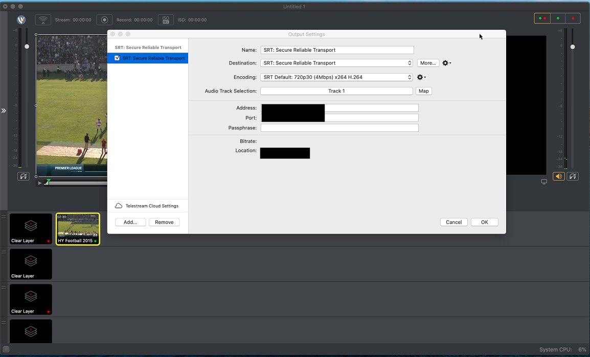This screenshot has height=357, width=590.
Task: Select the first layer Clear Layer shot
Action: (x=31, y=229)
